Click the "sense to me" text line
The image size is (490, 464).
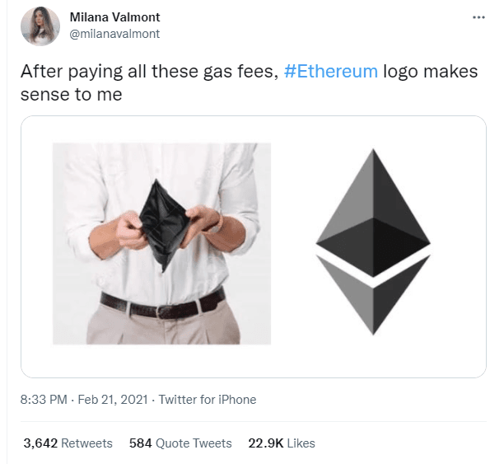pos(72,95)
